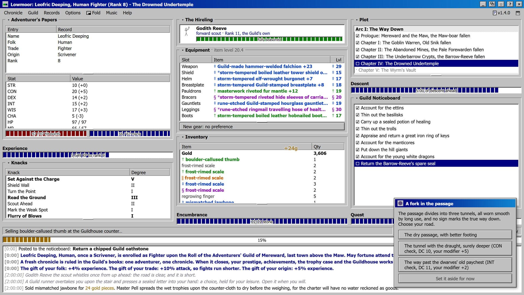Collapse the Plot panel
This screenshot has height=295, width=524.
point(357,20)
